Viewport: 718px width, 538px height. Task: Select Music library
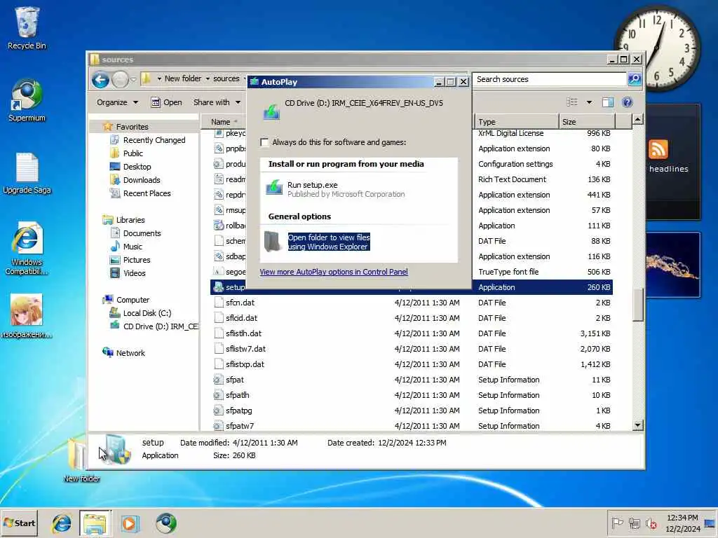[126, 247]
